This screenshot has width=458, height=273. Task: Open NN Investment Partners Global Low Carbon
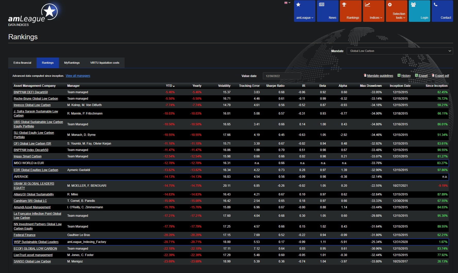coord(38,227)
